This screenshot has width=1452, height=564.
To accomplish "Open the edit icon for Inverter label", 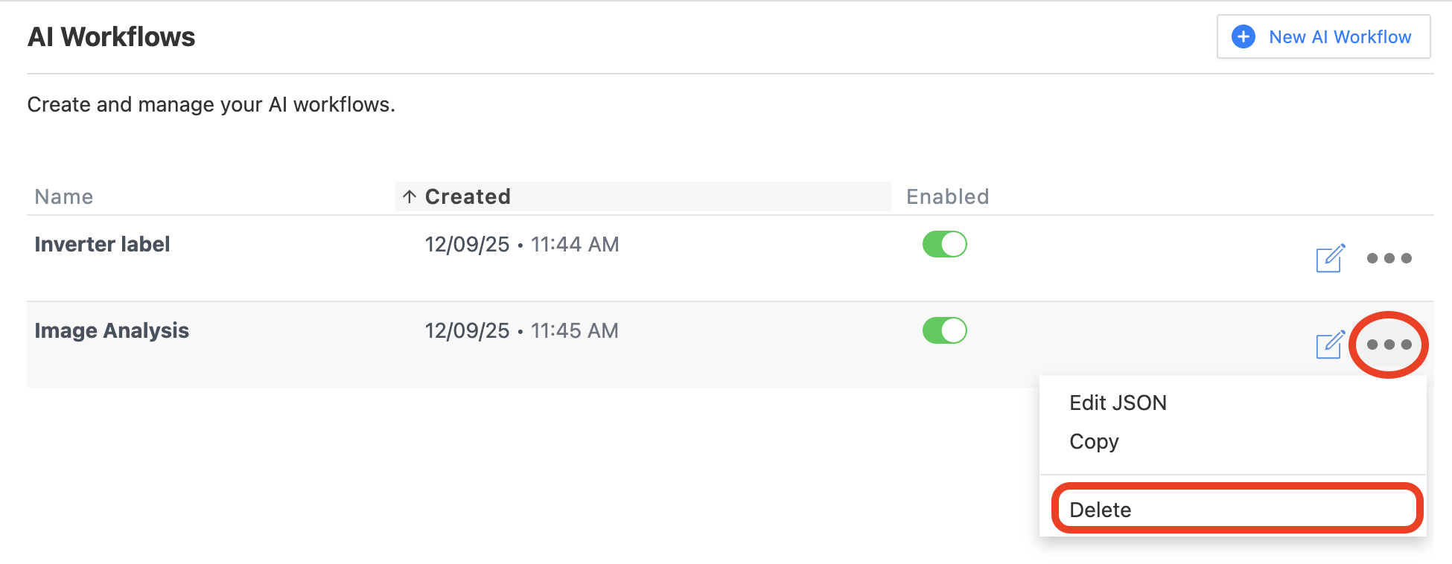I will tap(1330, 258).
